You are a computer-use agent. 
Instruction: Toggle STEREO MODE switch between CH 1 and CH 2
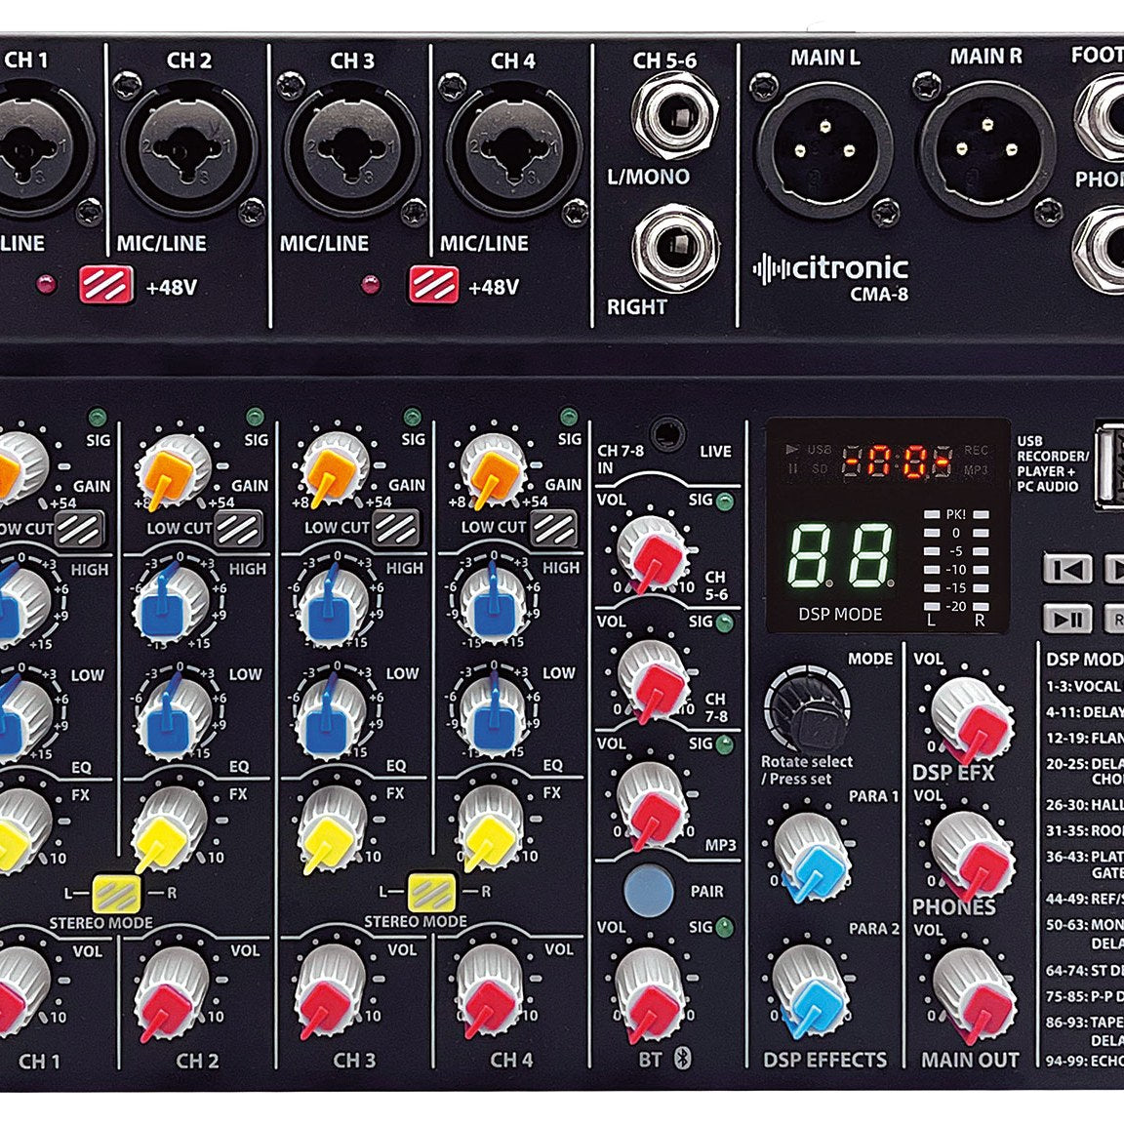pyautogui.click(x=116, y=893)
